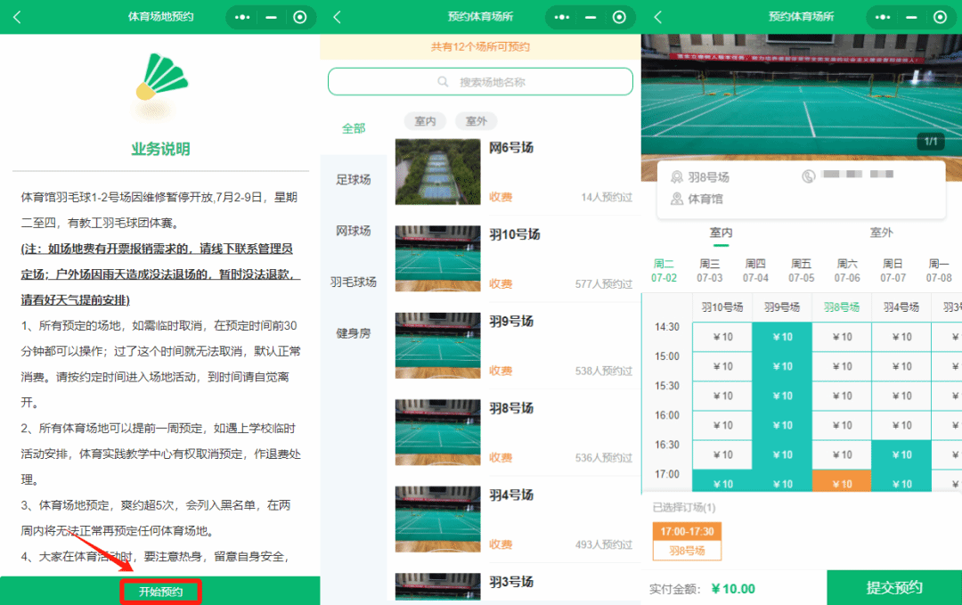Image resolution: width=962 pixels, height=605 pixels.
Task: Close 体育场地预约 mini program via circle icon
Action: pos(300,17)
